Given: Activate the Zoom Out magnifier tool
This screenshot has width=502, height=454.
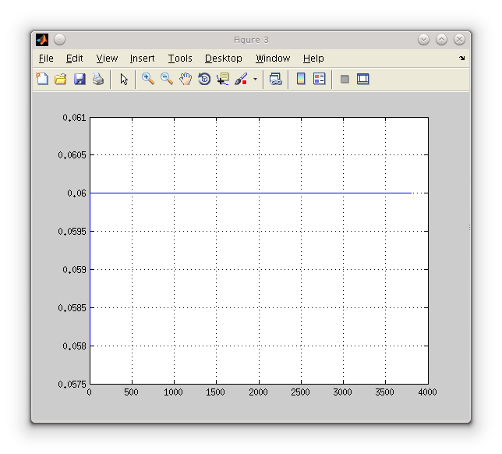Looking at the screenshot, I should (x=167, y=79).
